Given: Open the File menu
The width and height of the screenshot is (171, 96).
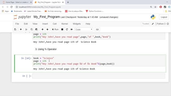Looking at the screenshot, I should (17, 24).
